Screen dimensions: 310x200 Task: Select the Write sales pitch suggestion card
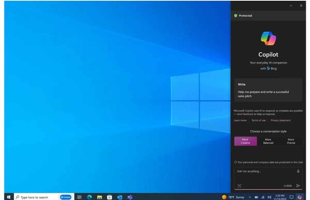268,90
